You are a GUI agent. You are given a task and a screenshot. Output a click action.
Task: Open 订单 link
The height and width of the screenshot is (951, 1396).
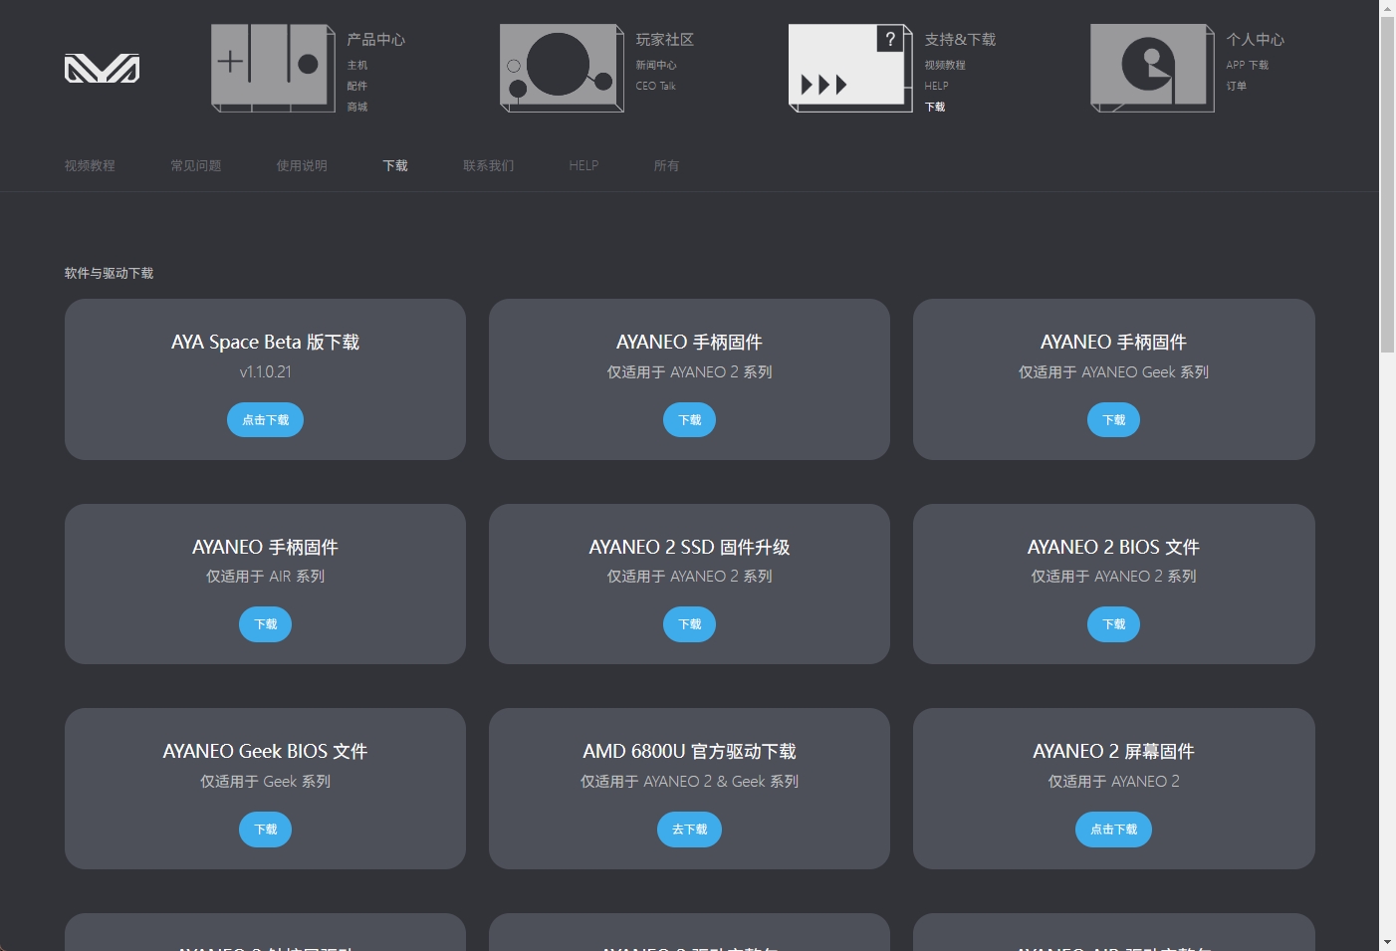pos(1237,86)
